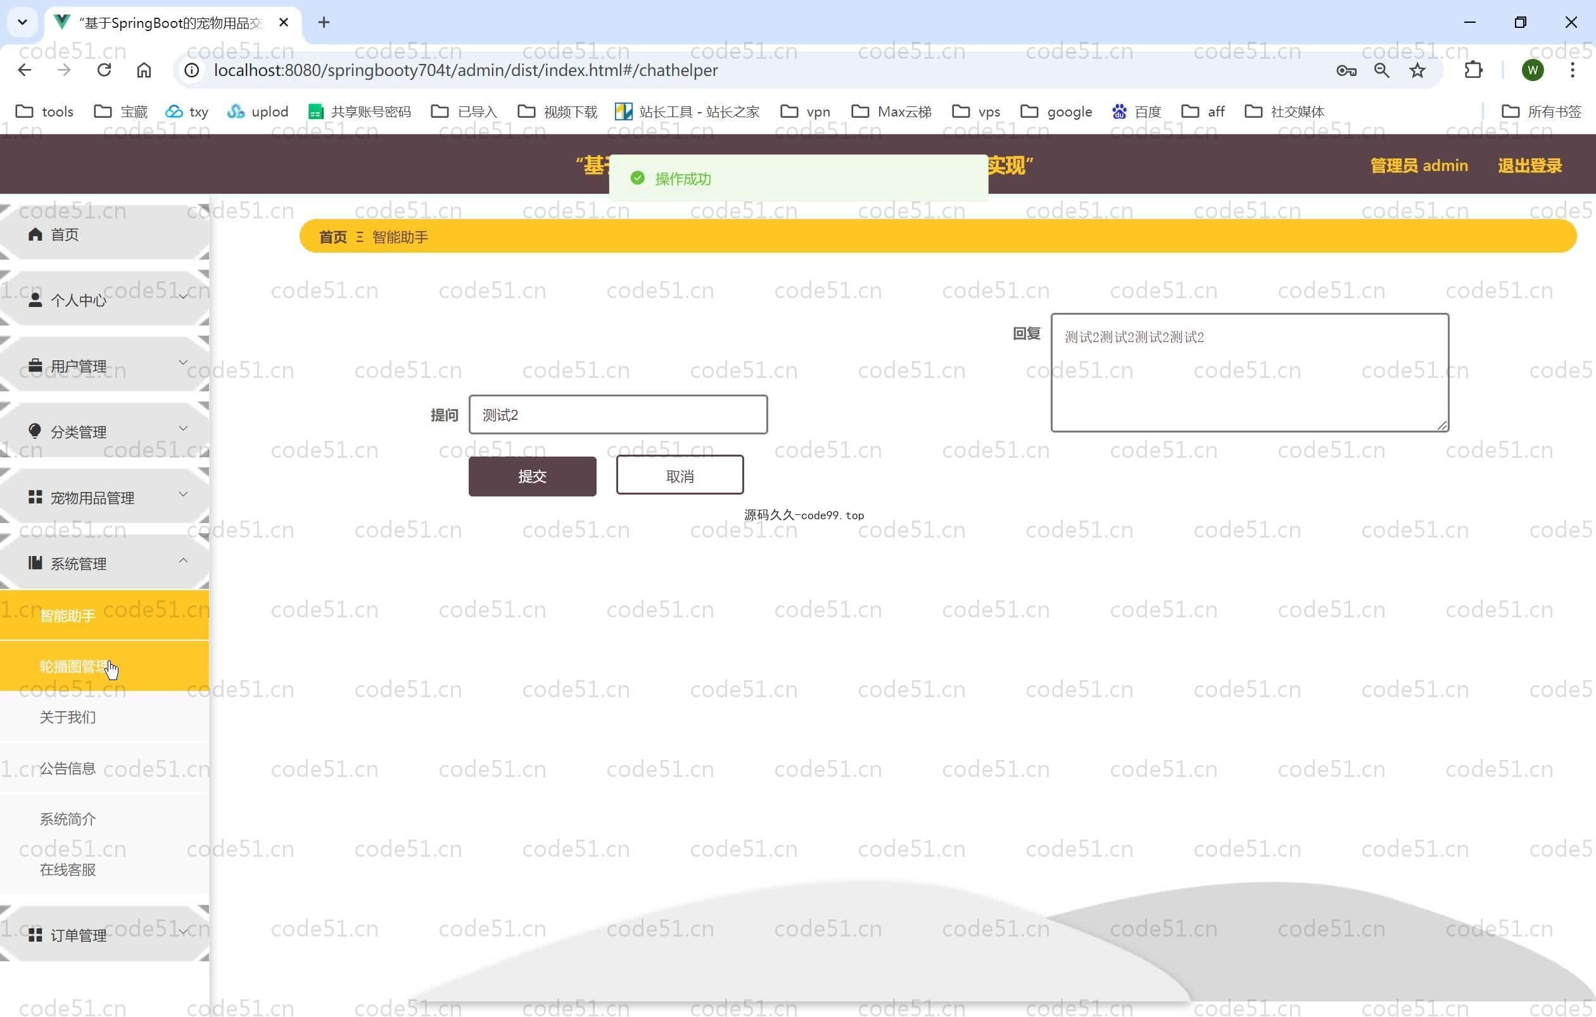Open 在线客服 in the sidebar

click(x=104, y=869)
